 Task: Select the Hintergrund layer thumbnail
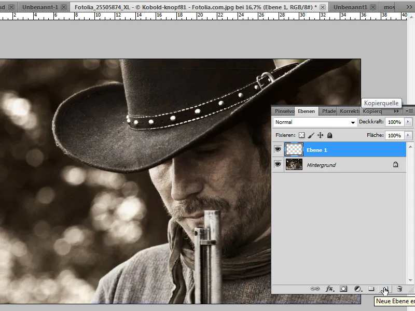[x=294, y=164]
